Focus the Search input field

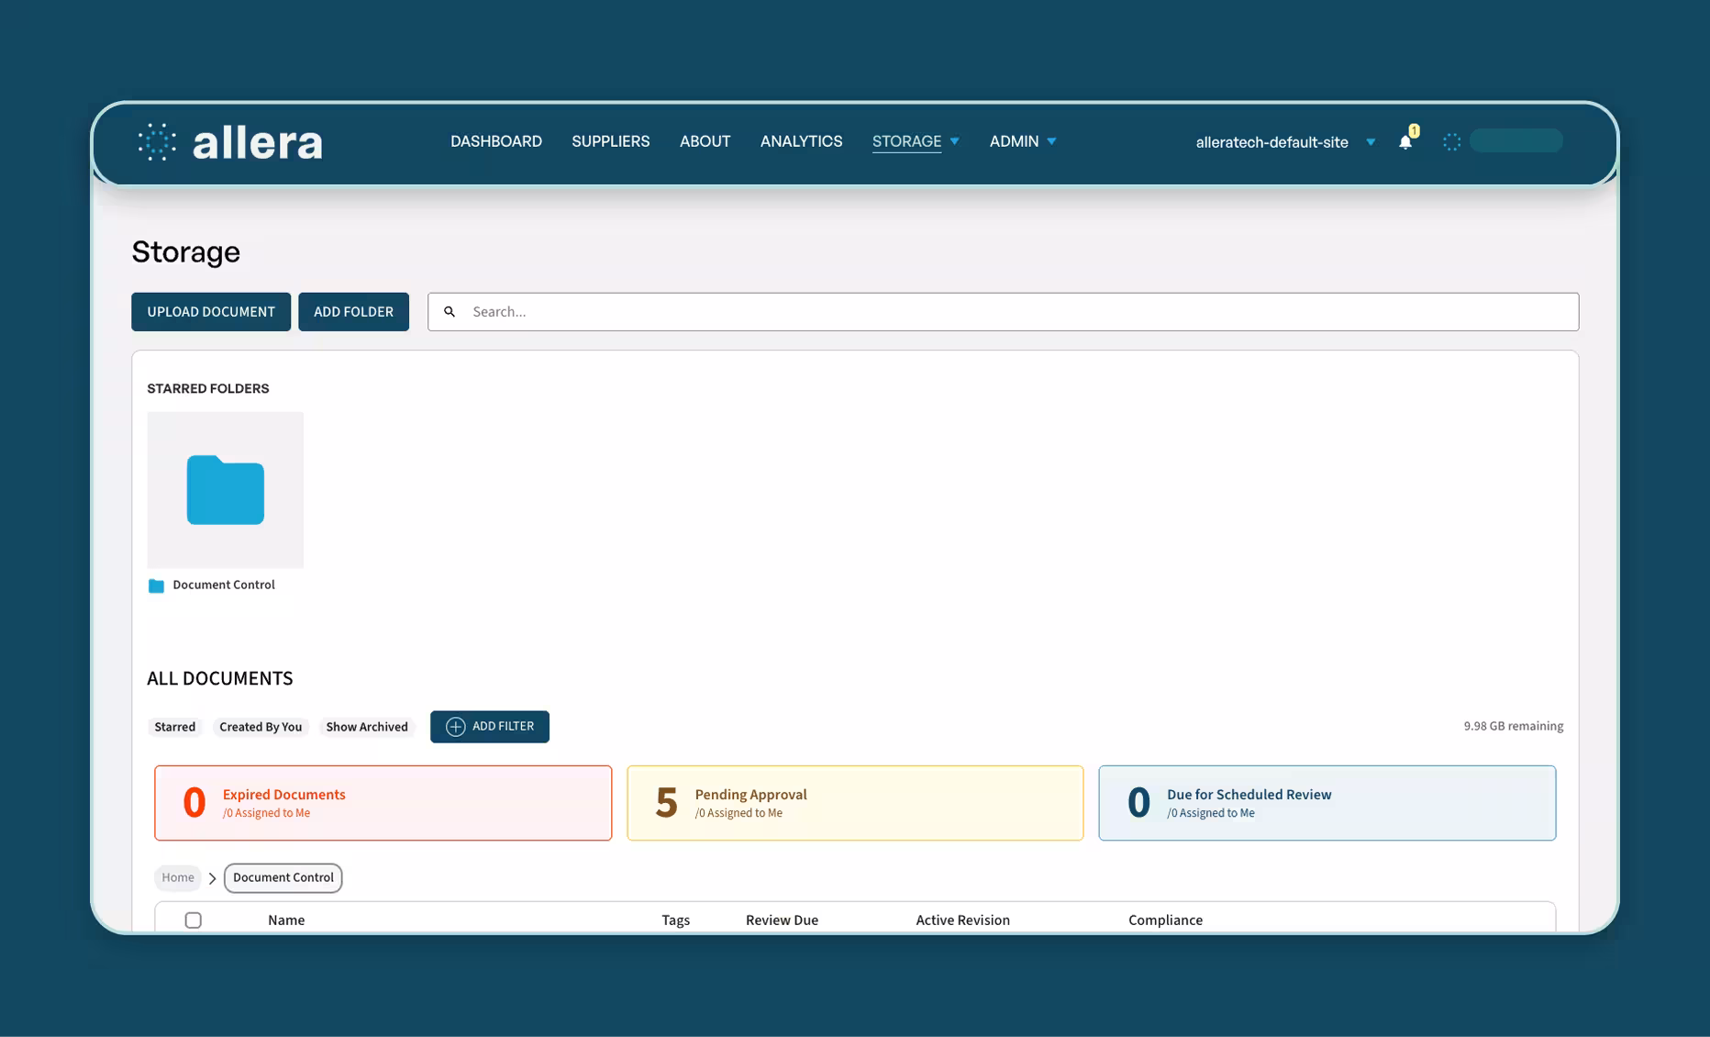(1003, 312)
